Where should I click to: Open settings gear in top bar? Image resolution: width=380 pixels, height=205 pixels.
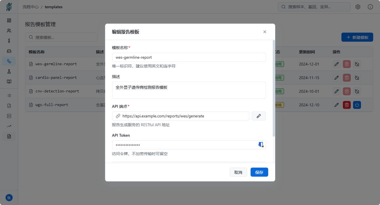(358, 7)
